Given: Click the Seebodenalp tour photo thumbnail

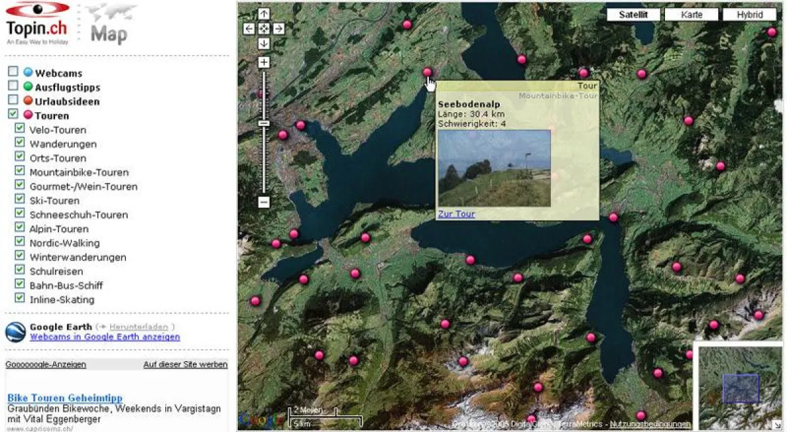Looking at the screenshot, I should [494, 168].
